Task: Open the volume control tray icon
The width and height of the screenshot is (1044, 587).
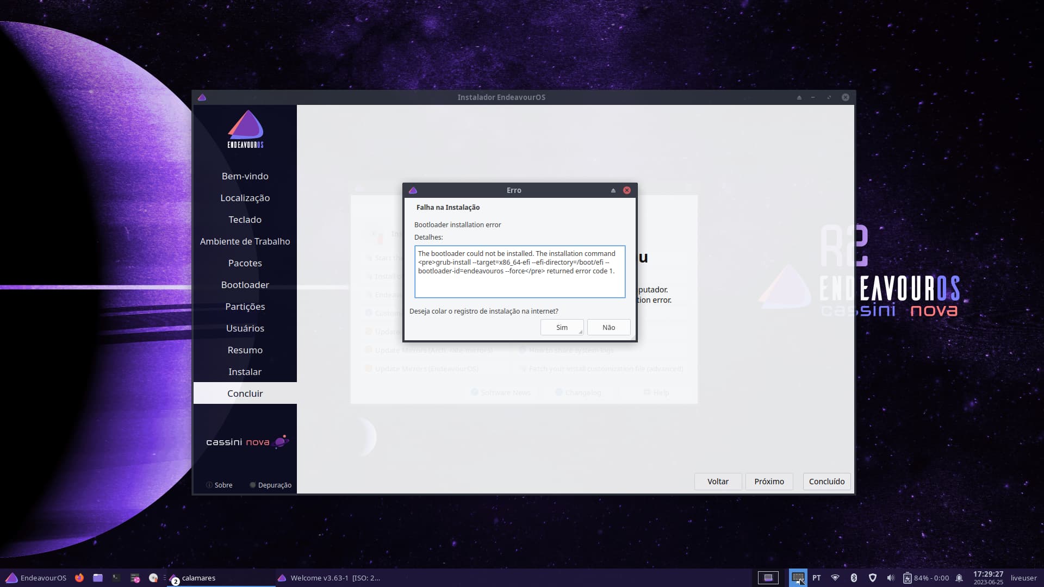Action: (890, 578)
